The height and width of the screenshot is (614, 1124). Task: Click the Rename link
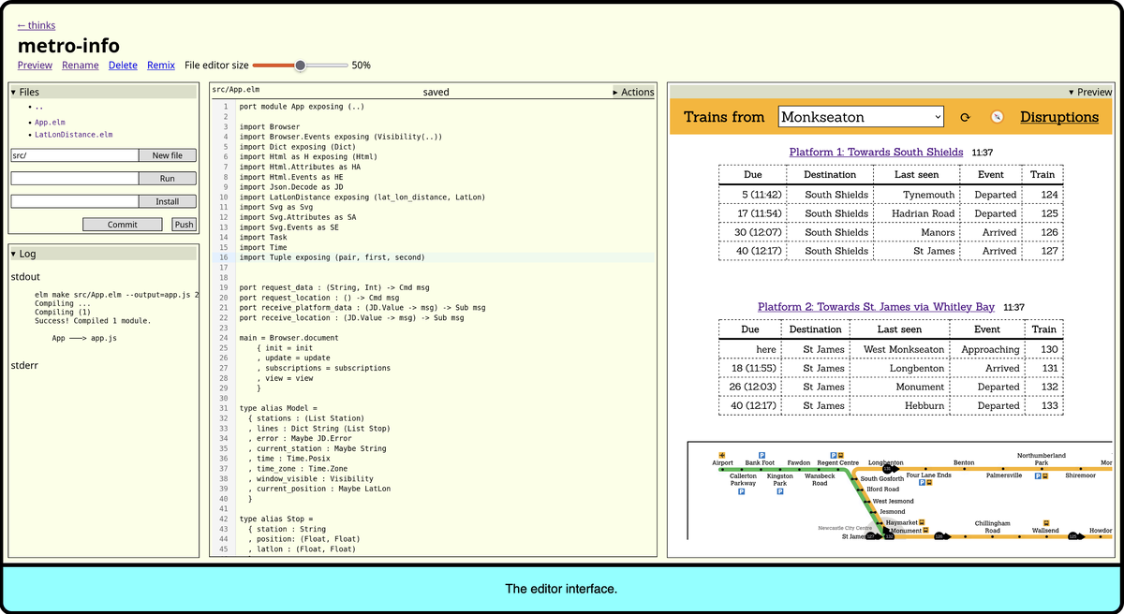81,66
